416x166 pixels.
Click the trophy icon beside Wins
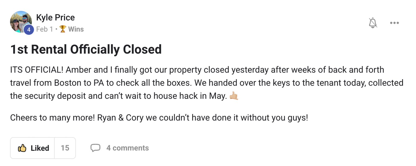[63, 29]
